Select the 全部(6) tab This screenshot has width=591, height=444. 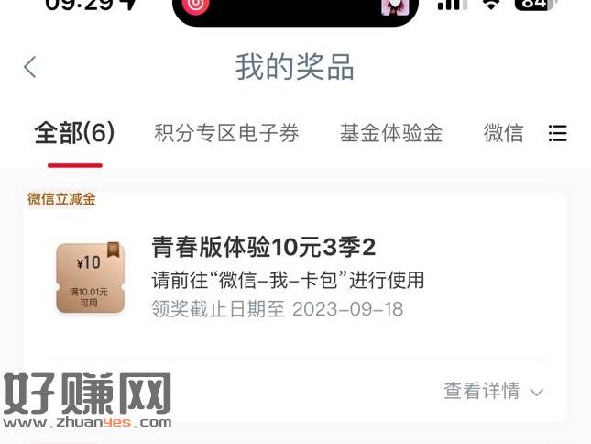pos(74,133)
